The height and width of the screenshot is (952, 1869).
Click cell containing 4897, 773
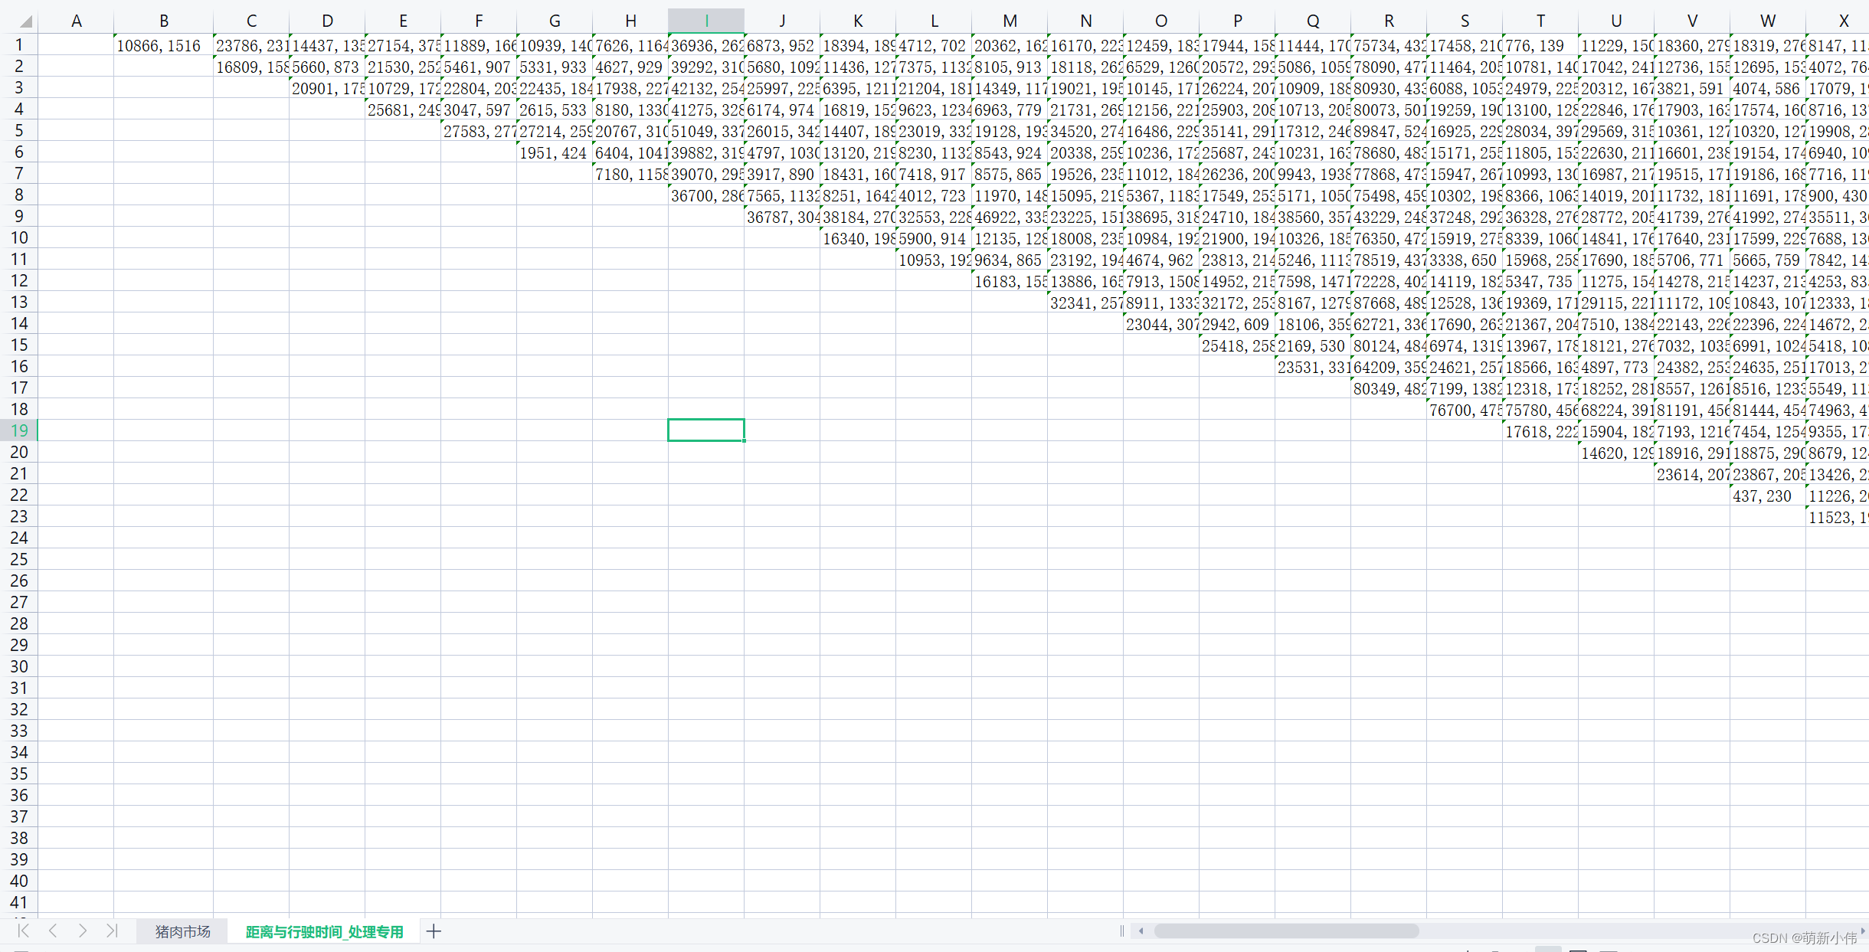(1616, 367)
